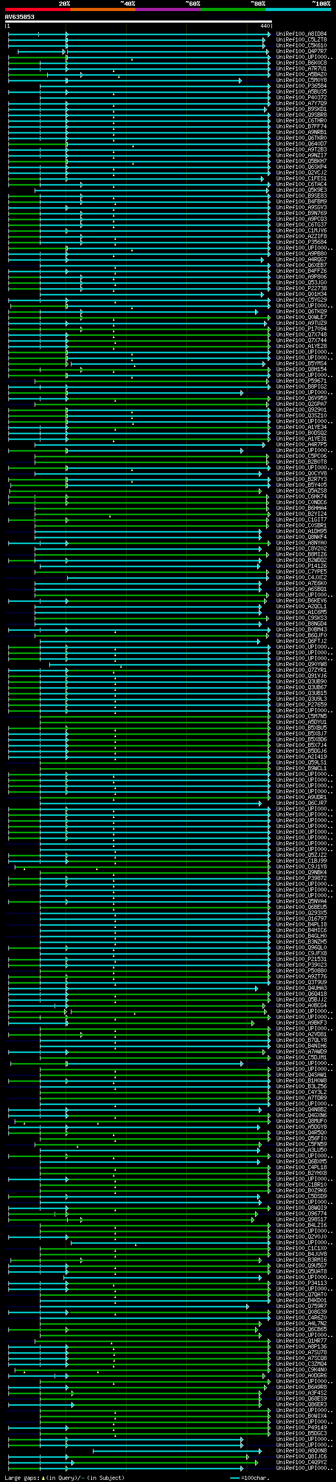Select the UniRef100_B7QLY8 label

click(301, 1039)
